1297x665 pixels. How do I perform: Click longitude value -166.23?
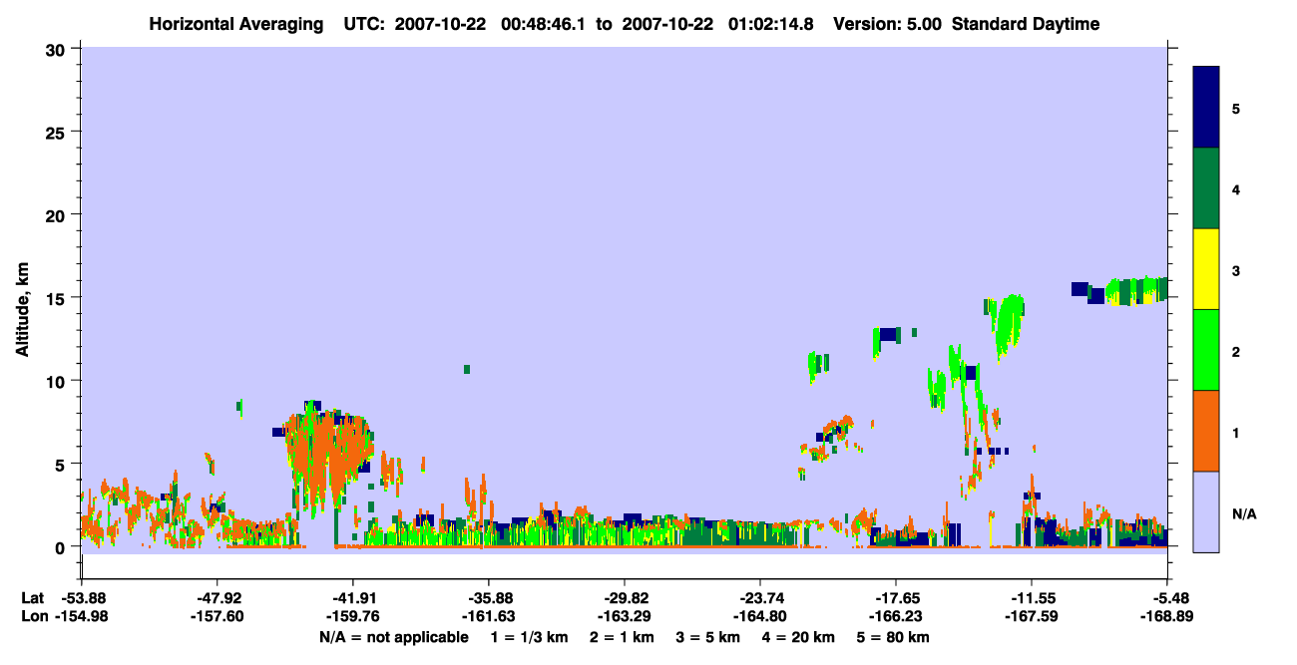coord(896,616)
